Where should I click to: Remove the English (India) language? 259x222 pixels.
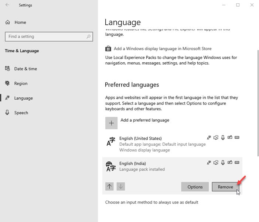225,187
